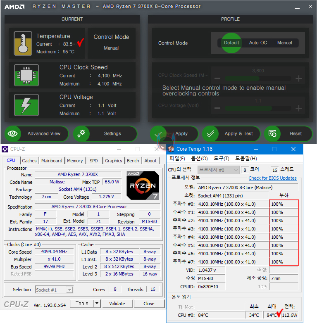This screenshot has width=317, height=323.
Task: Open the 도움말(H) menu in Core Temp
Action: [246, 159]
